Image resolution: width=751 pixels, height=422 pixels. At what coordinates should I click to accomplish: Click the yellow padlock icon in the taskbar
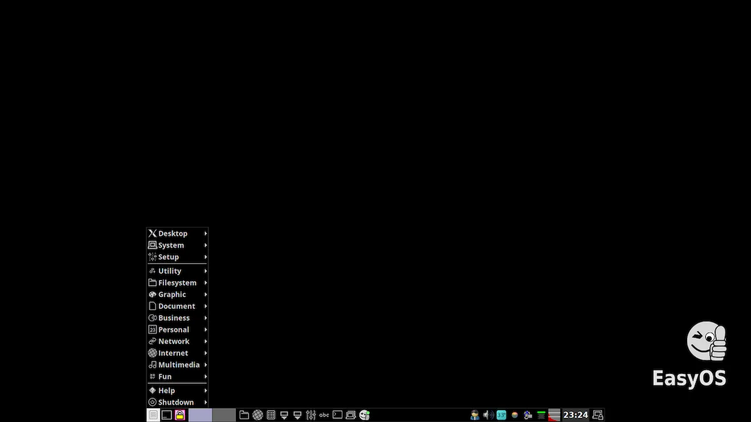click(180, 414)
